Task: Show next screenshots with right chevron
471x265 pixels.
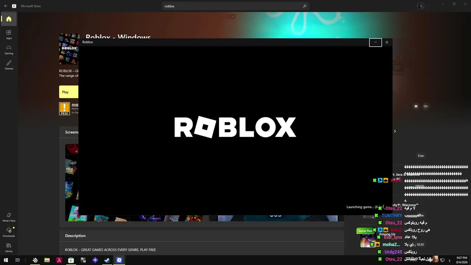Action: click(395, 131)
